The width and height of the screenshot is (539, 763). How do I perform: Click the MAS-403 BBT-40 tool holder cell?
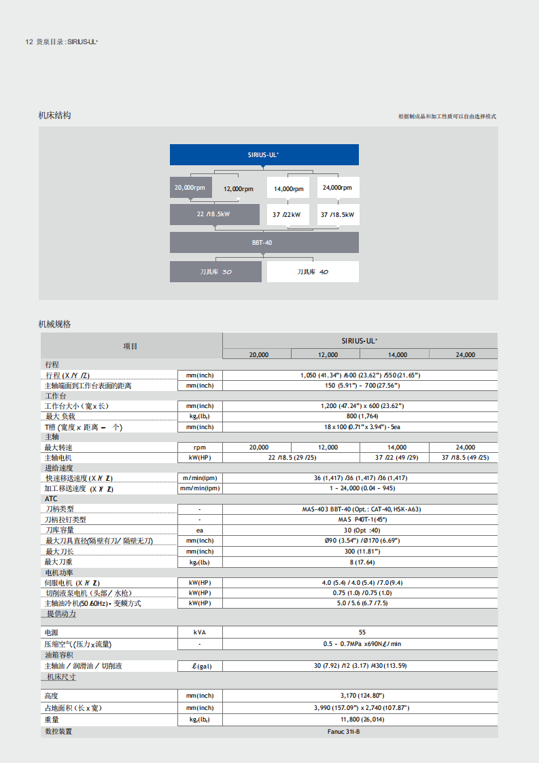[360, 509]
